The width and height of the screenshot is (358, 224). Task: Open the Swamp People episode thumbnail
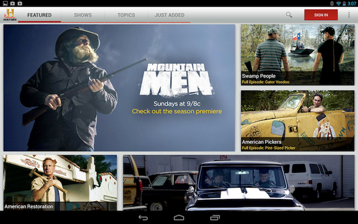pos(297,54)
